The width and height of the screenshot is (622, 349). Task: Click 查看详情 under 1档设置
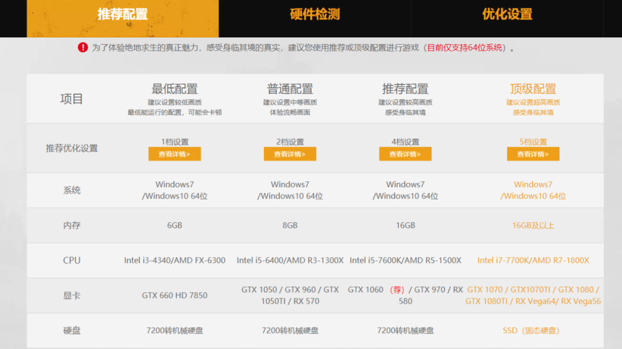tap(175, 154)
